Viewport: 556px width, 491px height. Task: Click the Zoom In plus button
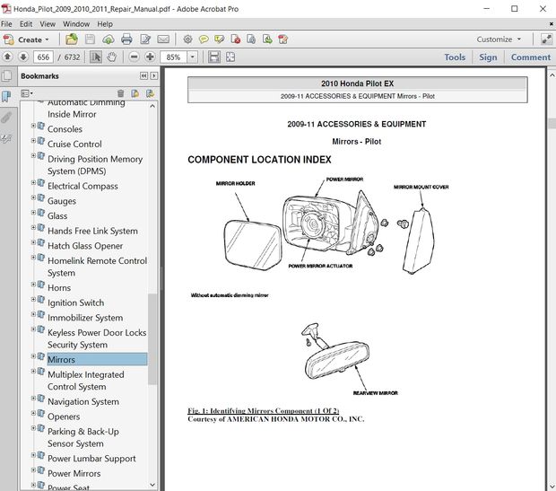point(150,57)
